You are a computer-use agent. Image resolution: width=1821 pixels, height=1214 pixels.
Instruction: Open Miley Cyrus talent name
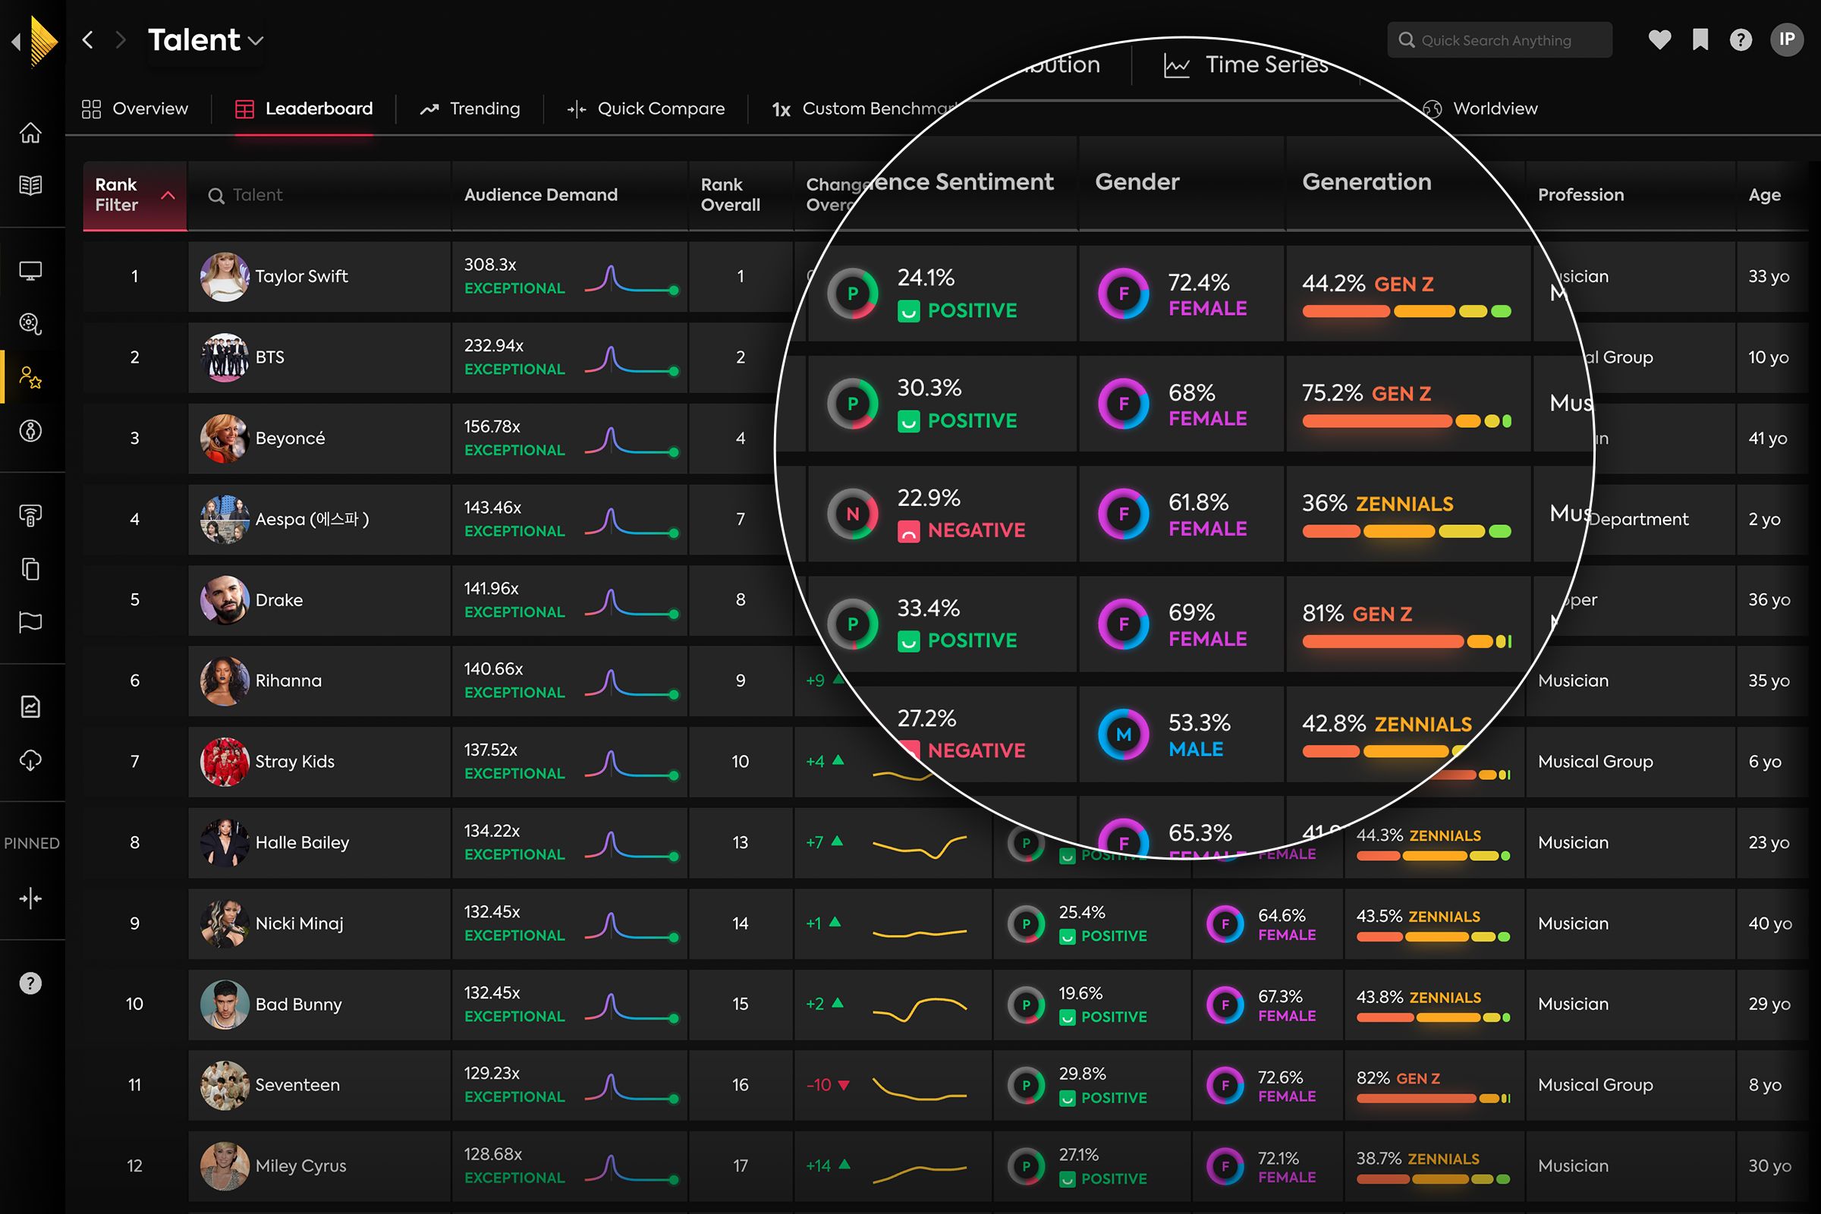(300, 1166)
